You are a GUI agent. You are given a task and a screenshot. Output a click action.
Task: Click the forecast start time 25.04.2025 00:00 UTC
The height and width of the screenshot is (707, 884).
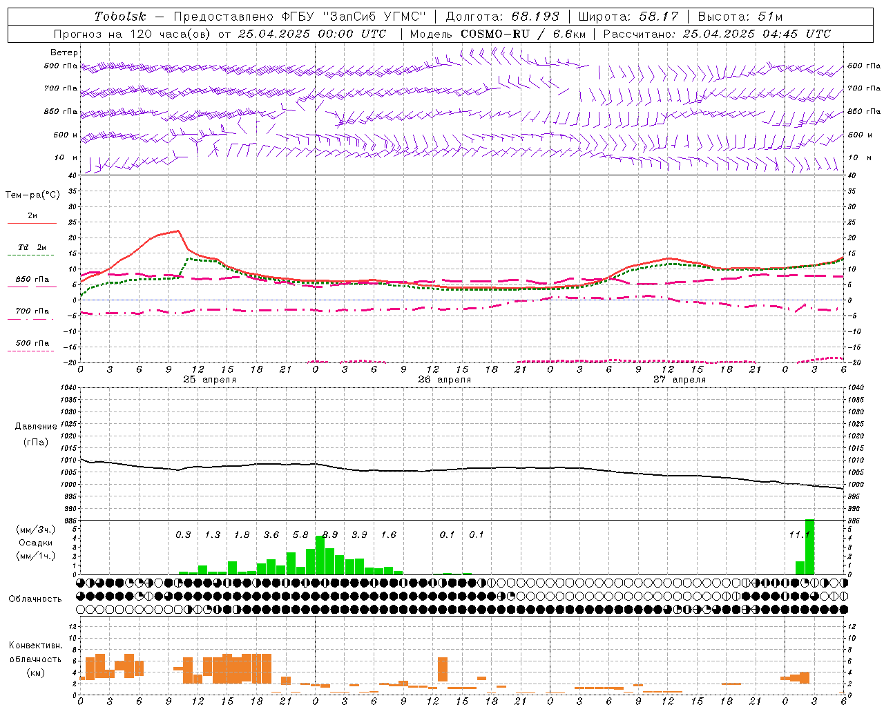pyautogui.click(x=312, y=34)
